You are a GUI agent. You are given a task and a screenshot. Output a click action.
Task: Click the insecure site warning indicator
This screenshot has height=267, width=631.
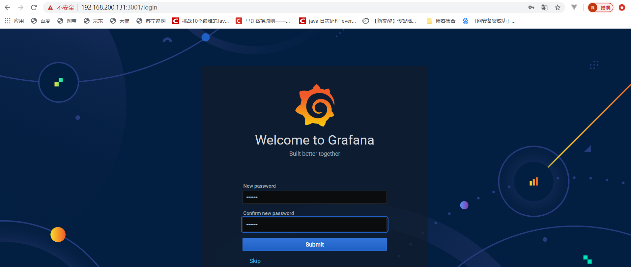62,7
